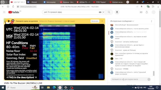The height and width of the screenshot is (90, 161).
Task: Dismiss the Yandex translation banner
Action: point(102,21)
